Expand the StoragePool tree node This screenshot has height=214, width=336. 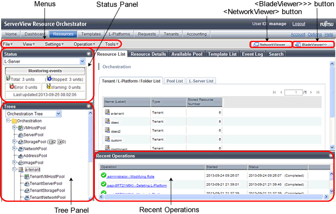point(14,141)
